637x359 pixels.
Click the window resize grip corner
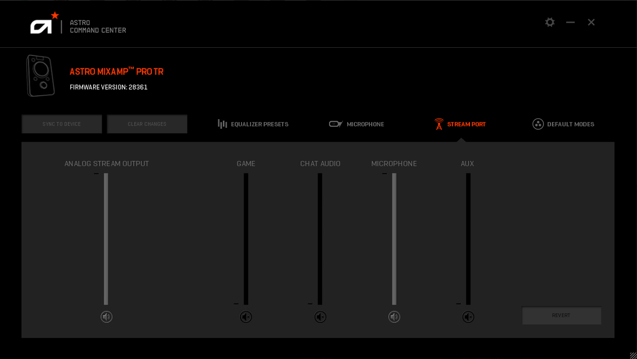point(633,355)
